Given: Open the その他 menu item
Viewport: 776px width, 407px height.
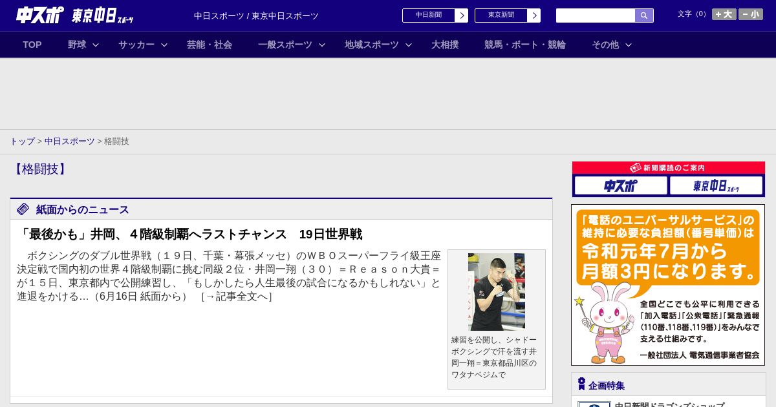Looking at the screenshot, I should pos(605,45).
